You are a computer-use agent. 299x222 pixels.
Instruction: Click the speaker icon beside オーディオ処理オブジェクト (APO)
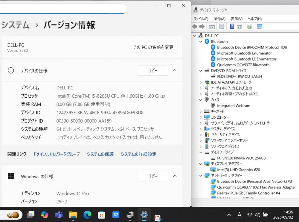207,94
